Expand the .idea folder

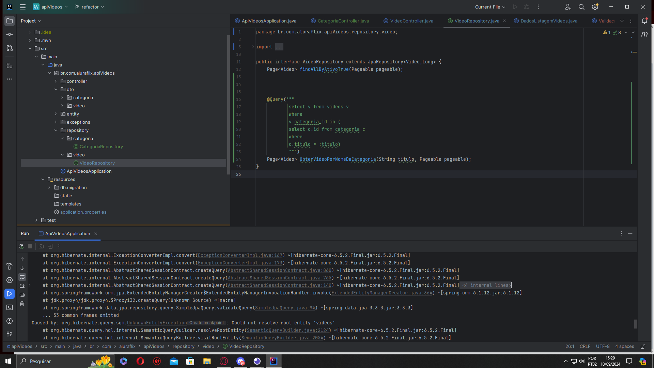[30, 32]
